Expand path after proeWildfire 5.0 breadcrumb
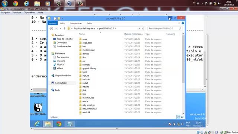 pyautogui.click(x=116, y=28)
